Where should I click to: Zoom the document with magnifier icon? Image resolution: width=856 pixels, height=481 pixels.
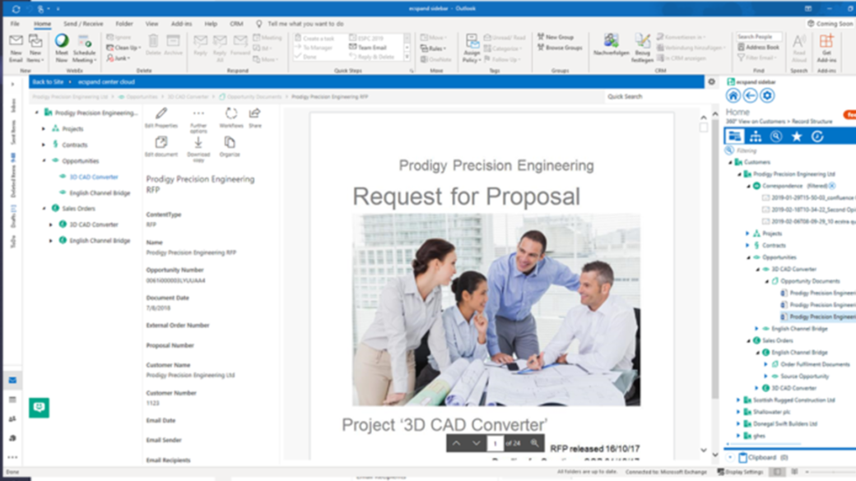pos(534,443)
